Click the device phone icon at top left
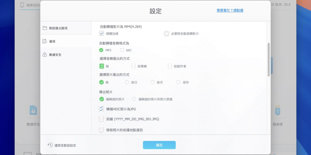The image size is (311, 155). click(22, 5)
